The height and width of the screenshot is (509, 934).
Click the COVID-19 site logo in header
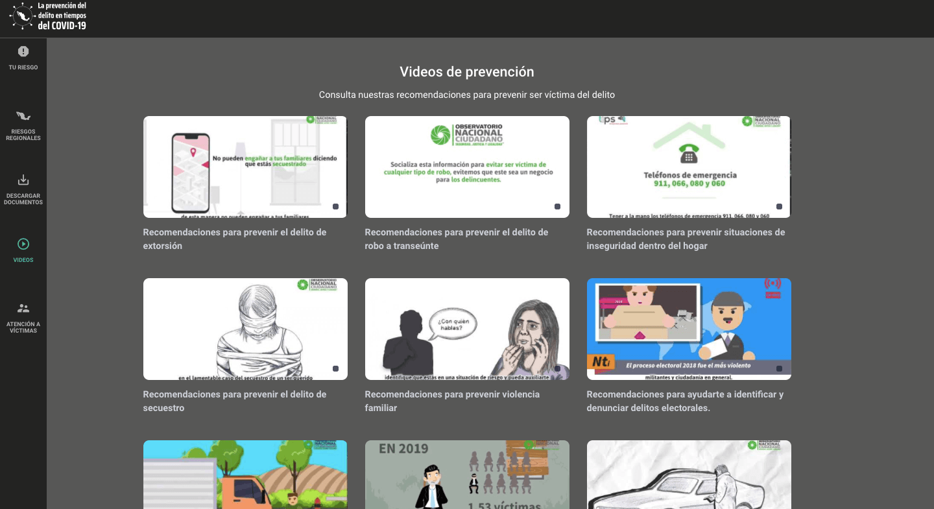pos(21,18)
